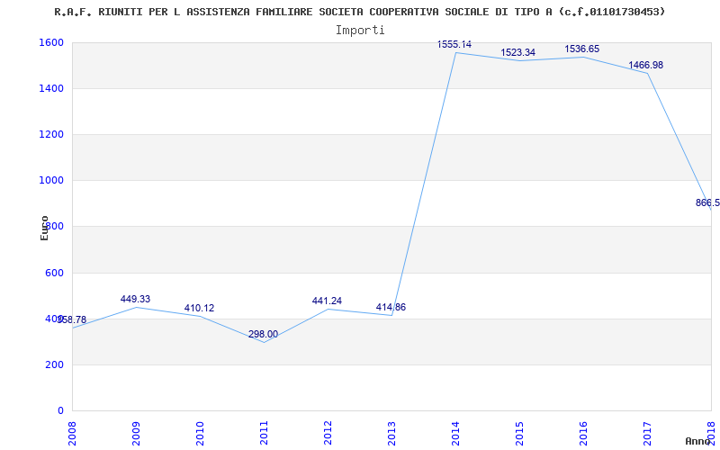Click the 200 y-axis label

click(x=55, y=365)
